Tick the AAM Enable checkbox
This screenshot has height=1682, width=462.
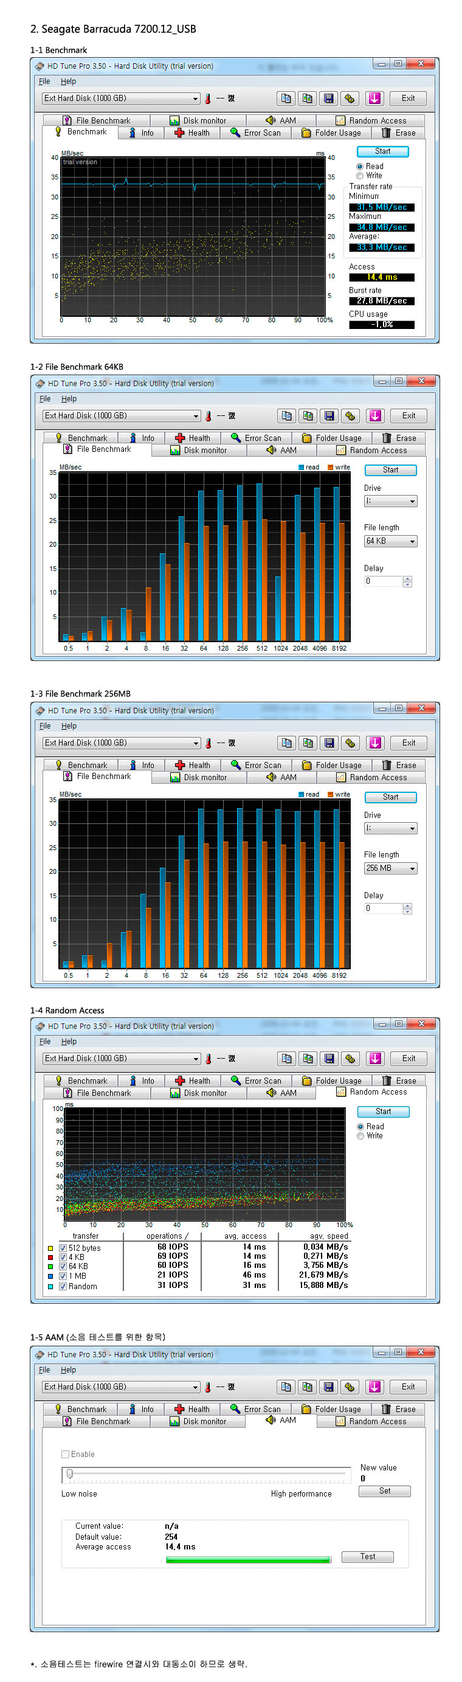point(65,1455)
